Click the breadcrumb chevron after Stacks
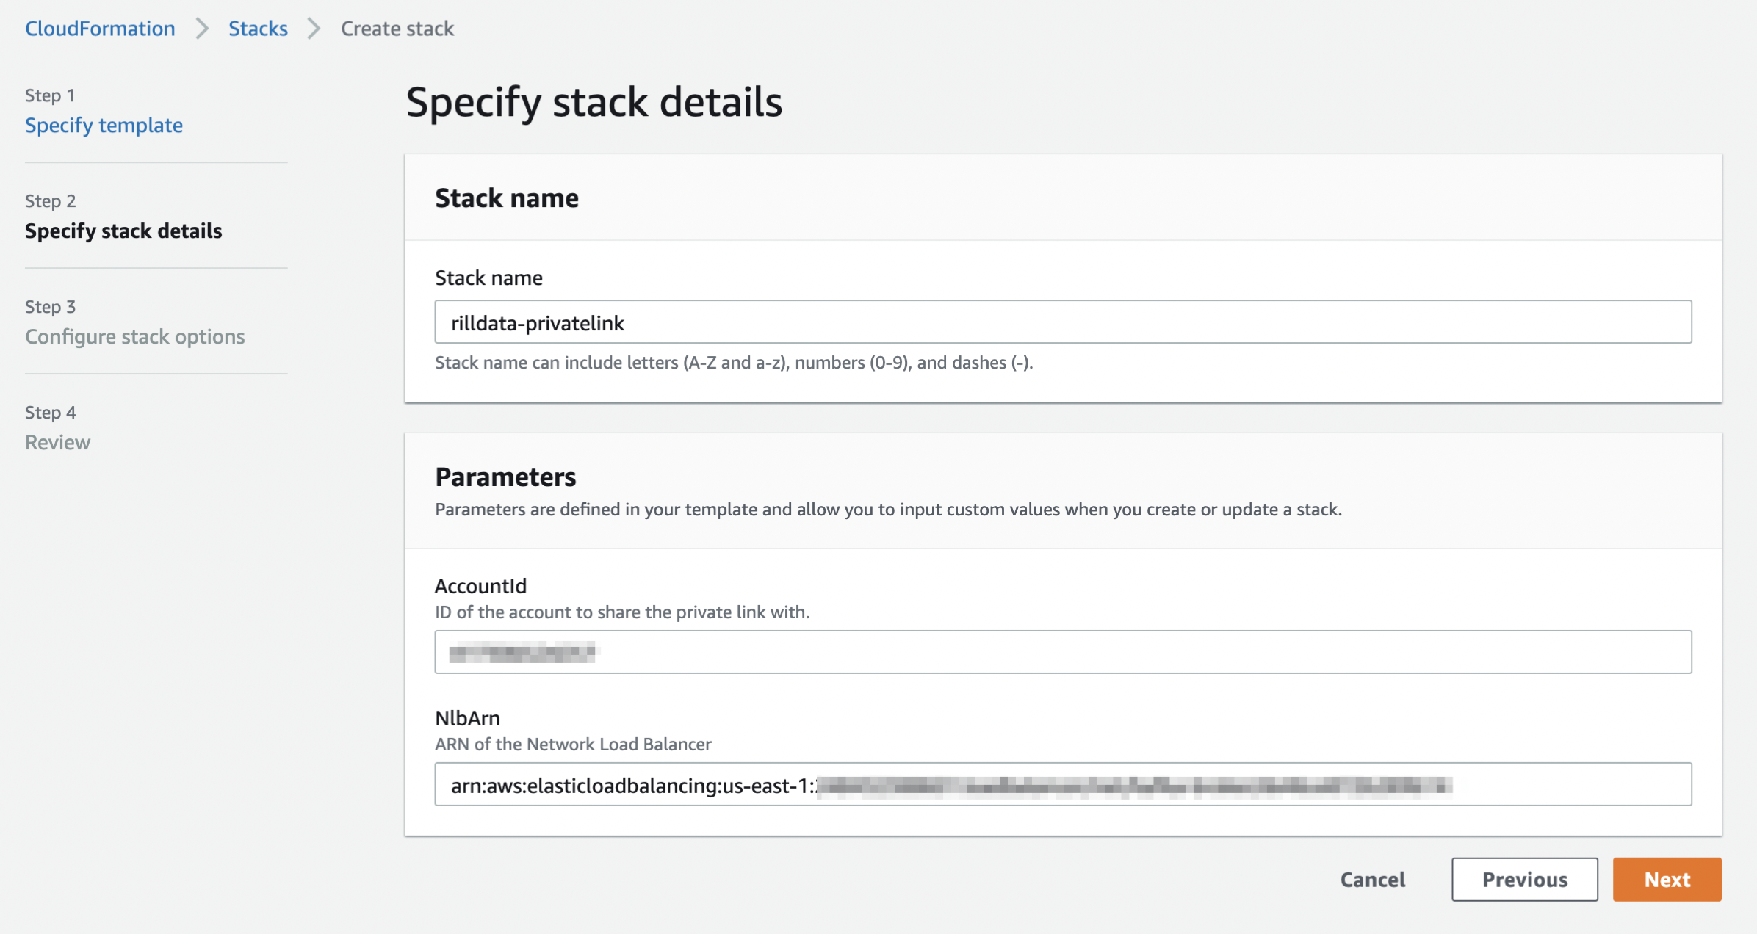This screenshot has height=934, width=1757. 314,29
